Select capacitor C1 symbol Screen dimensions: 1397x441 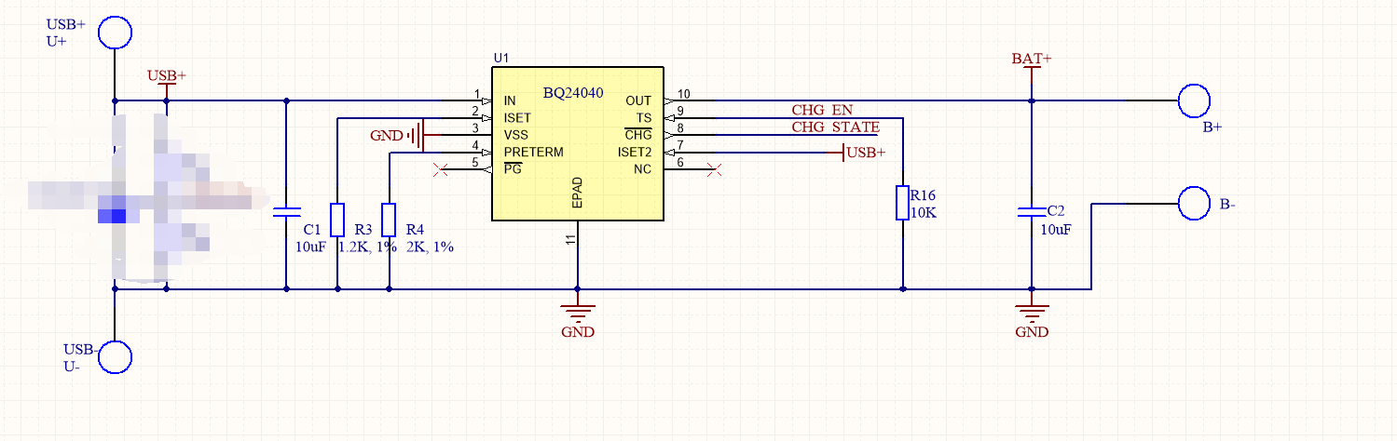point(286,210)
